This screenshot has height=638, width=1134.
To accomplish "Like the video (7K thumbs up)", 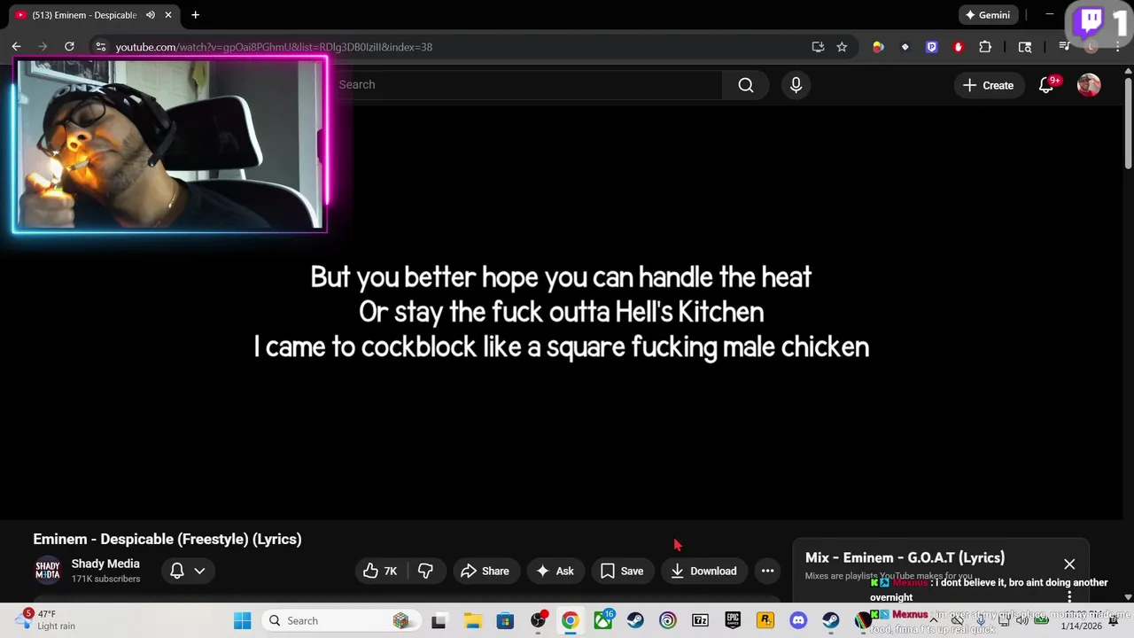I will tap(380, 571).
